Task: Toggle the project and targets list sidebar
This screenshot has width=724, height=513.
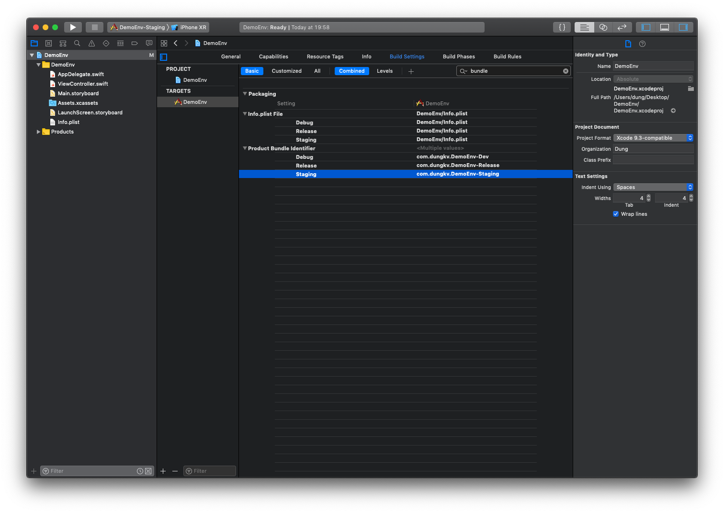Action: click(163, 57)
